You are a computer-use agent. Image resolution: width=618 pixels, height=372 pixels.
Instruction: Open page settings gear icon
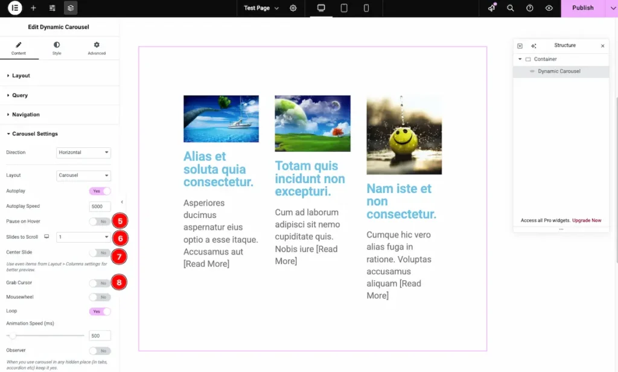tap(293, 8)
